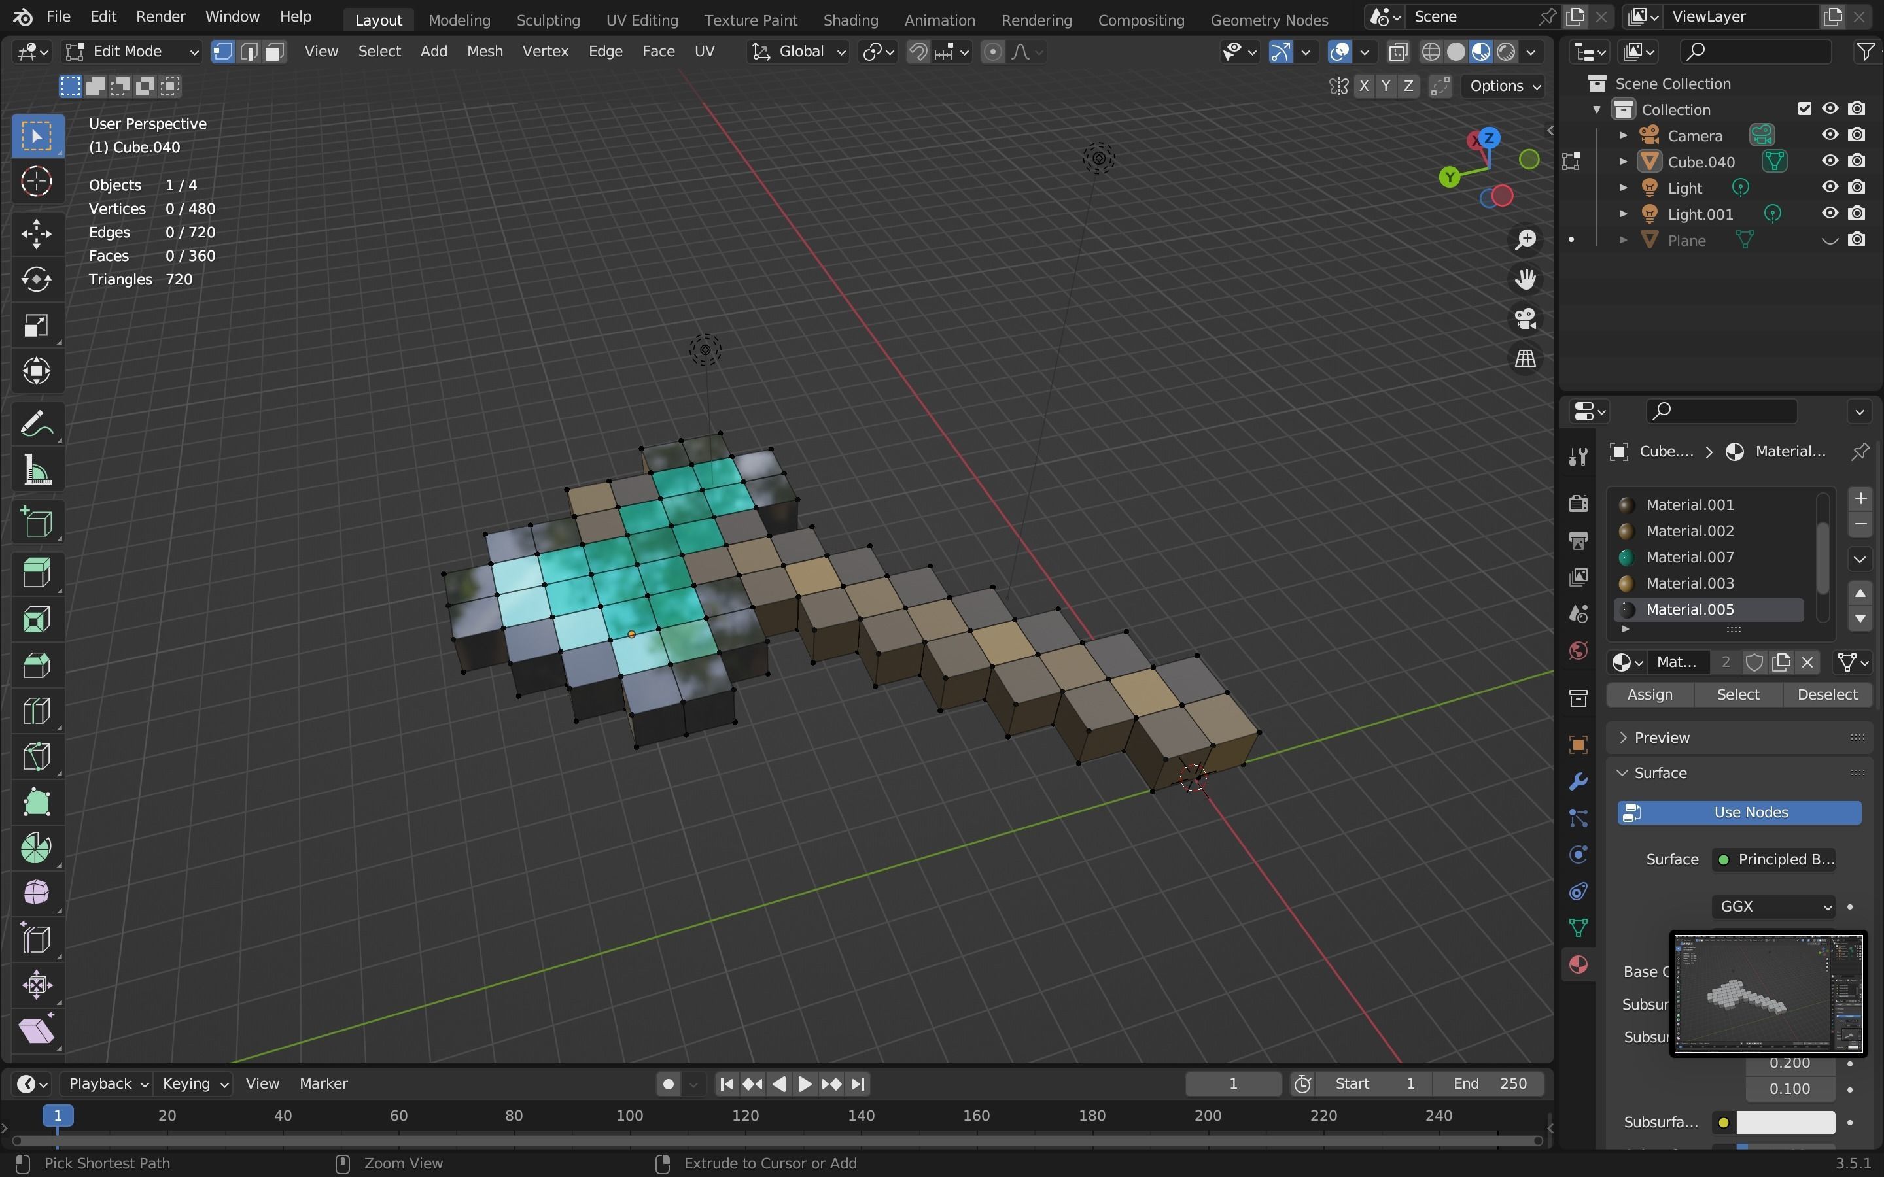Hide Camera in viewport
1884x1177 pixels.
tap(1830, 135)
